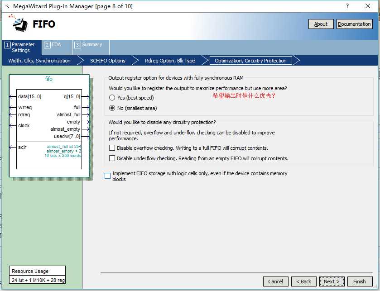The image size is (380, 291).
Task: Click the data[15..0] port label
Action: pyautogui.click(x=29, y=96)
